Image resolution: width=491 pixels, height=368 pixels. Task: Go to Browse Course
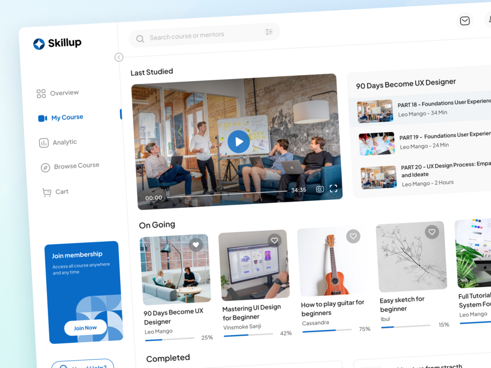[x=70, y=166]
